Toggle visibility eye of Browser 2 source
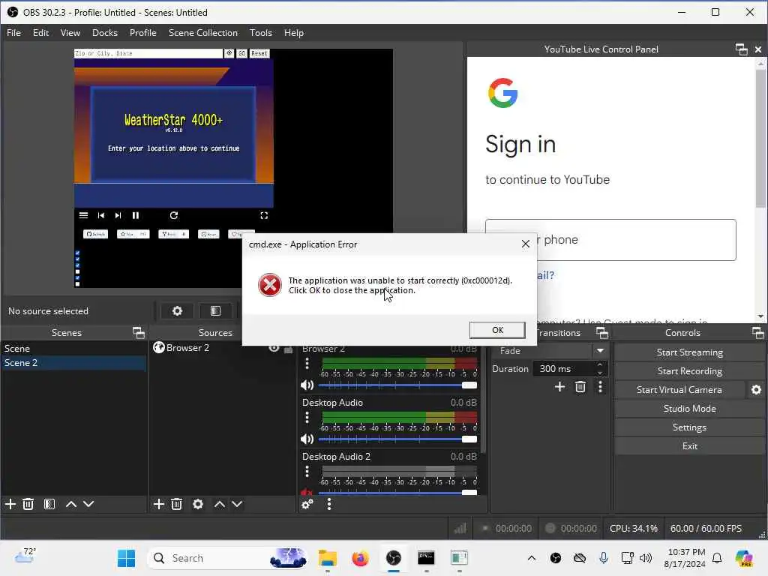 coord(274,348)
